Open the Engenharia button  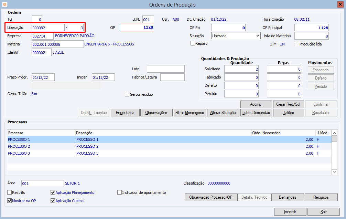[125, 113]
